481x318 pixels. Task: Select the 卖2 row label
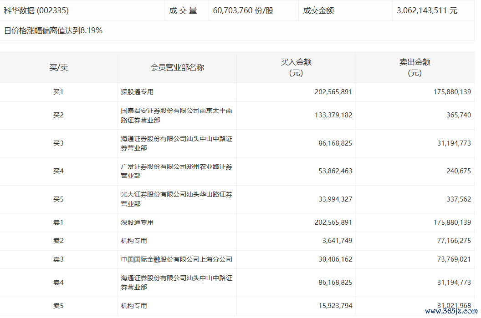(58, 241)
